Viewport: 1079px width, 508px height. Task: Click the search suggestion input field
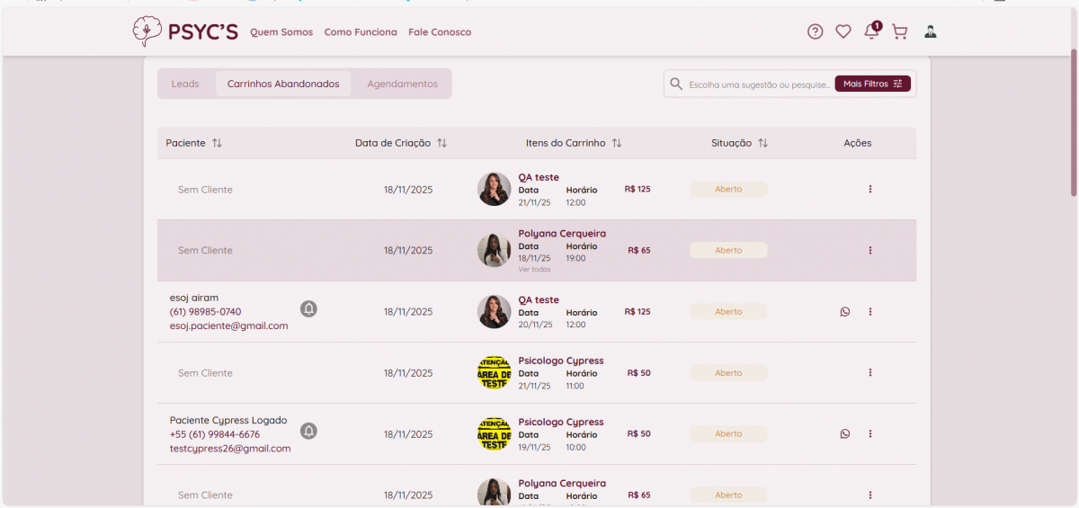point(758,85)
